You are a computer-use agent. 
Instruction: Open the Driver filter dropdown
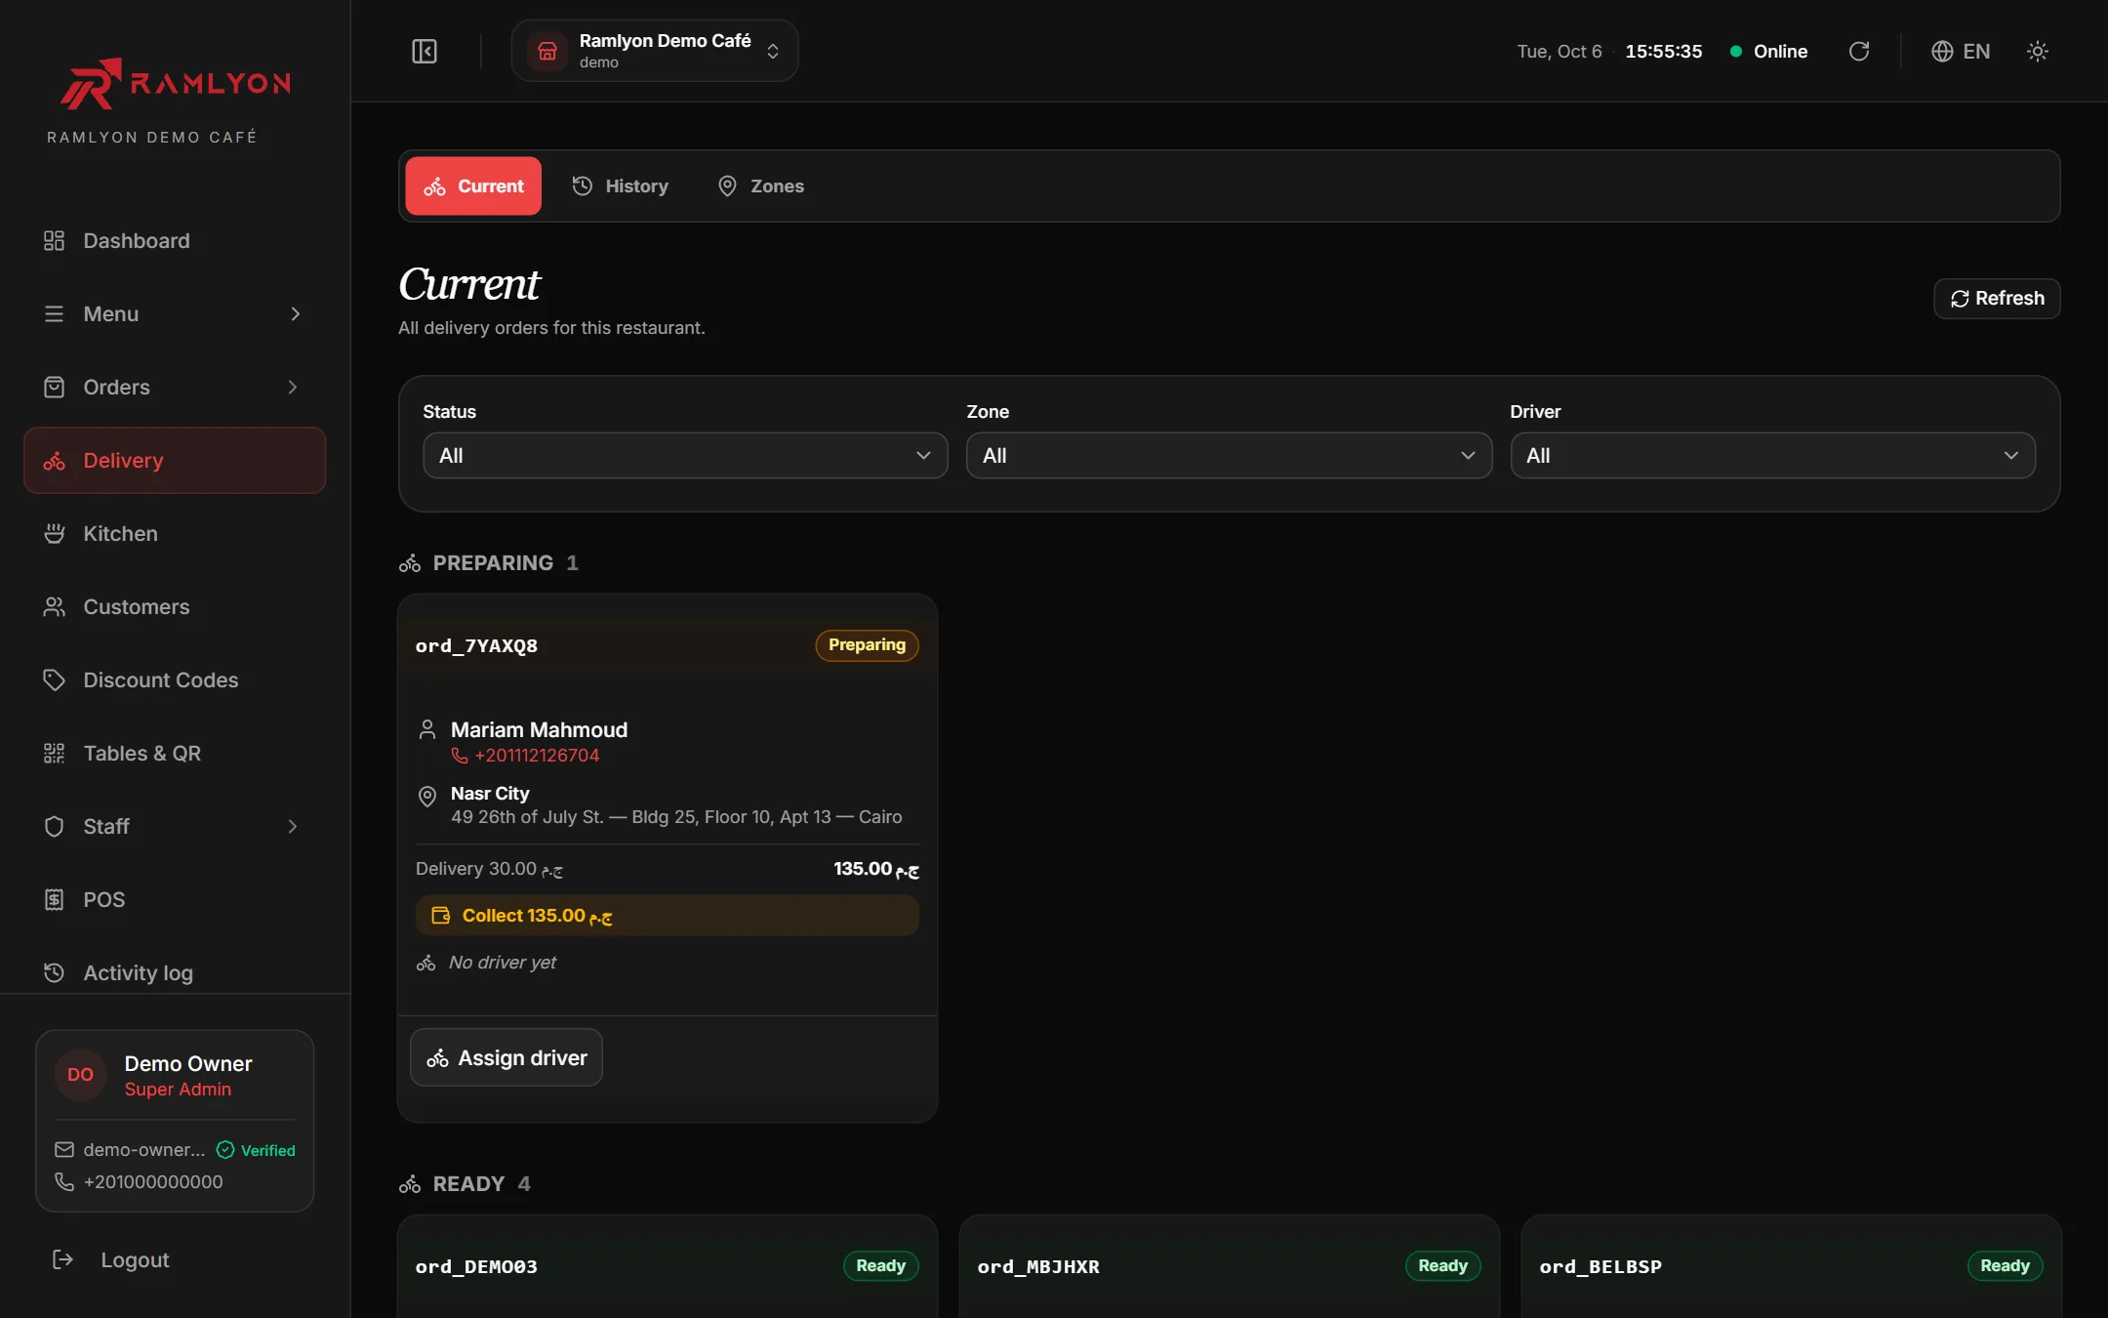(x=1772, y=455)
